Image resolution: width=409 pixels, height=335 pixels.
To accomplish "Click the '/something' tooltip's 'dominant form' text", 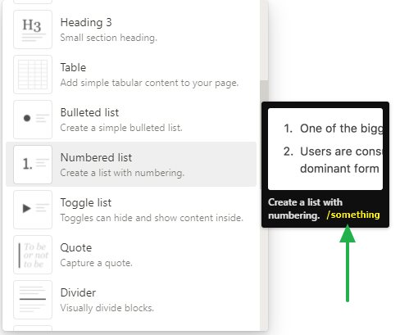I will coord(339,169).
